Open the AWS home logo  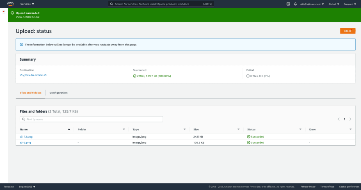coord(10,4)
